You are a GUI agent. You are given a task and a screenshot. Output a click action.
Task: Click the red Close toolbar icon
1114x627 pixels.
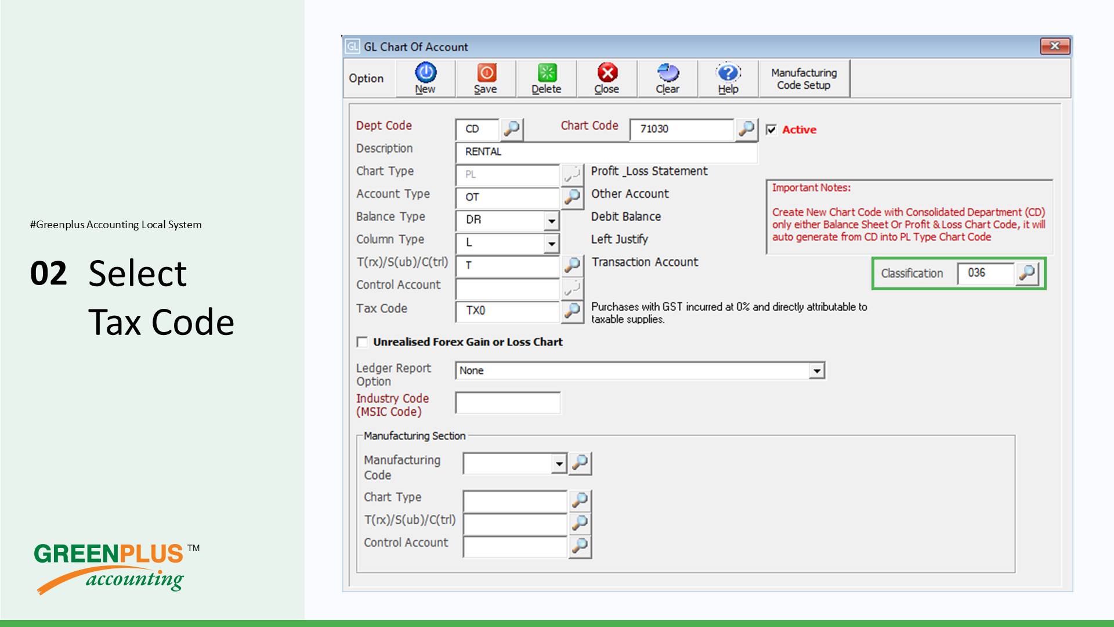coord(607,78)
